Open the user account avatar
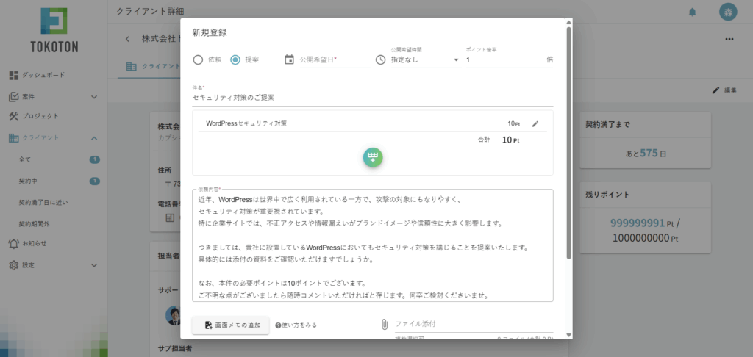The width and height of the screenshot is (753, 357). pyautogui.click(x=727, y=12)
